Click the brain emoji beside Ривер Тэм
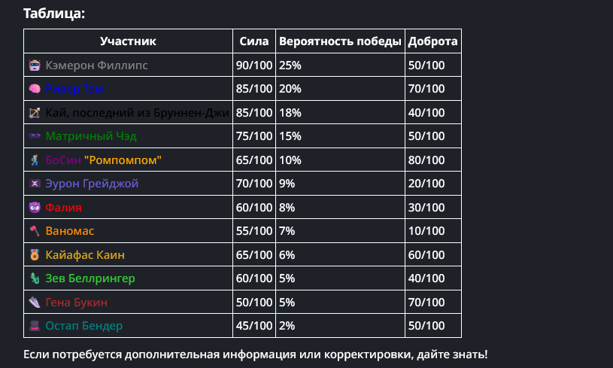 (35, 90)
